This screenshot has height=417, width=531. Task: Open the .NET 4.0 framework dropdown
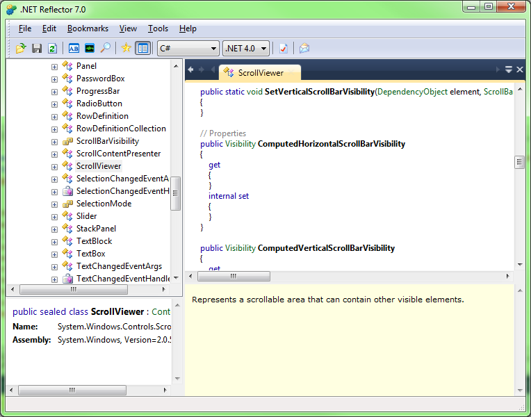pyautogui.click(x=246, y=49)
